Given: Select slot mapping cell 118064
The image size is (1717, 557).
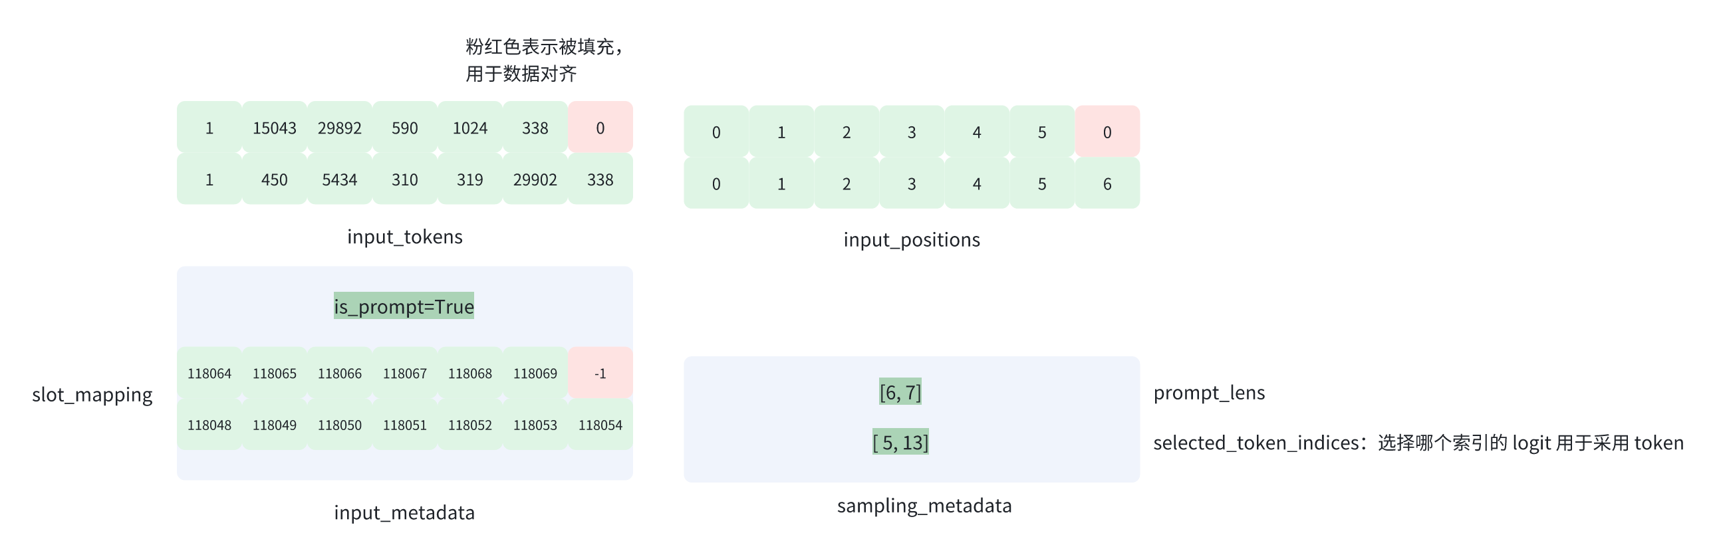Looking at the screenshot, I should pyautogui.click(x=209, y=374).
